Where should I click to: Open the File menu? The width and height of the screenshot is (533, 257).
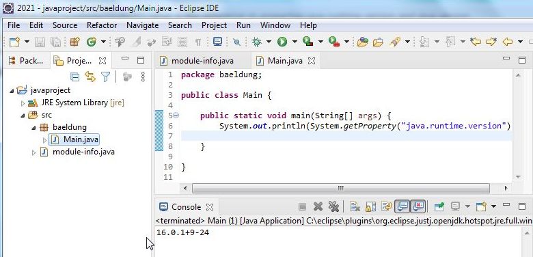[14, 25]
